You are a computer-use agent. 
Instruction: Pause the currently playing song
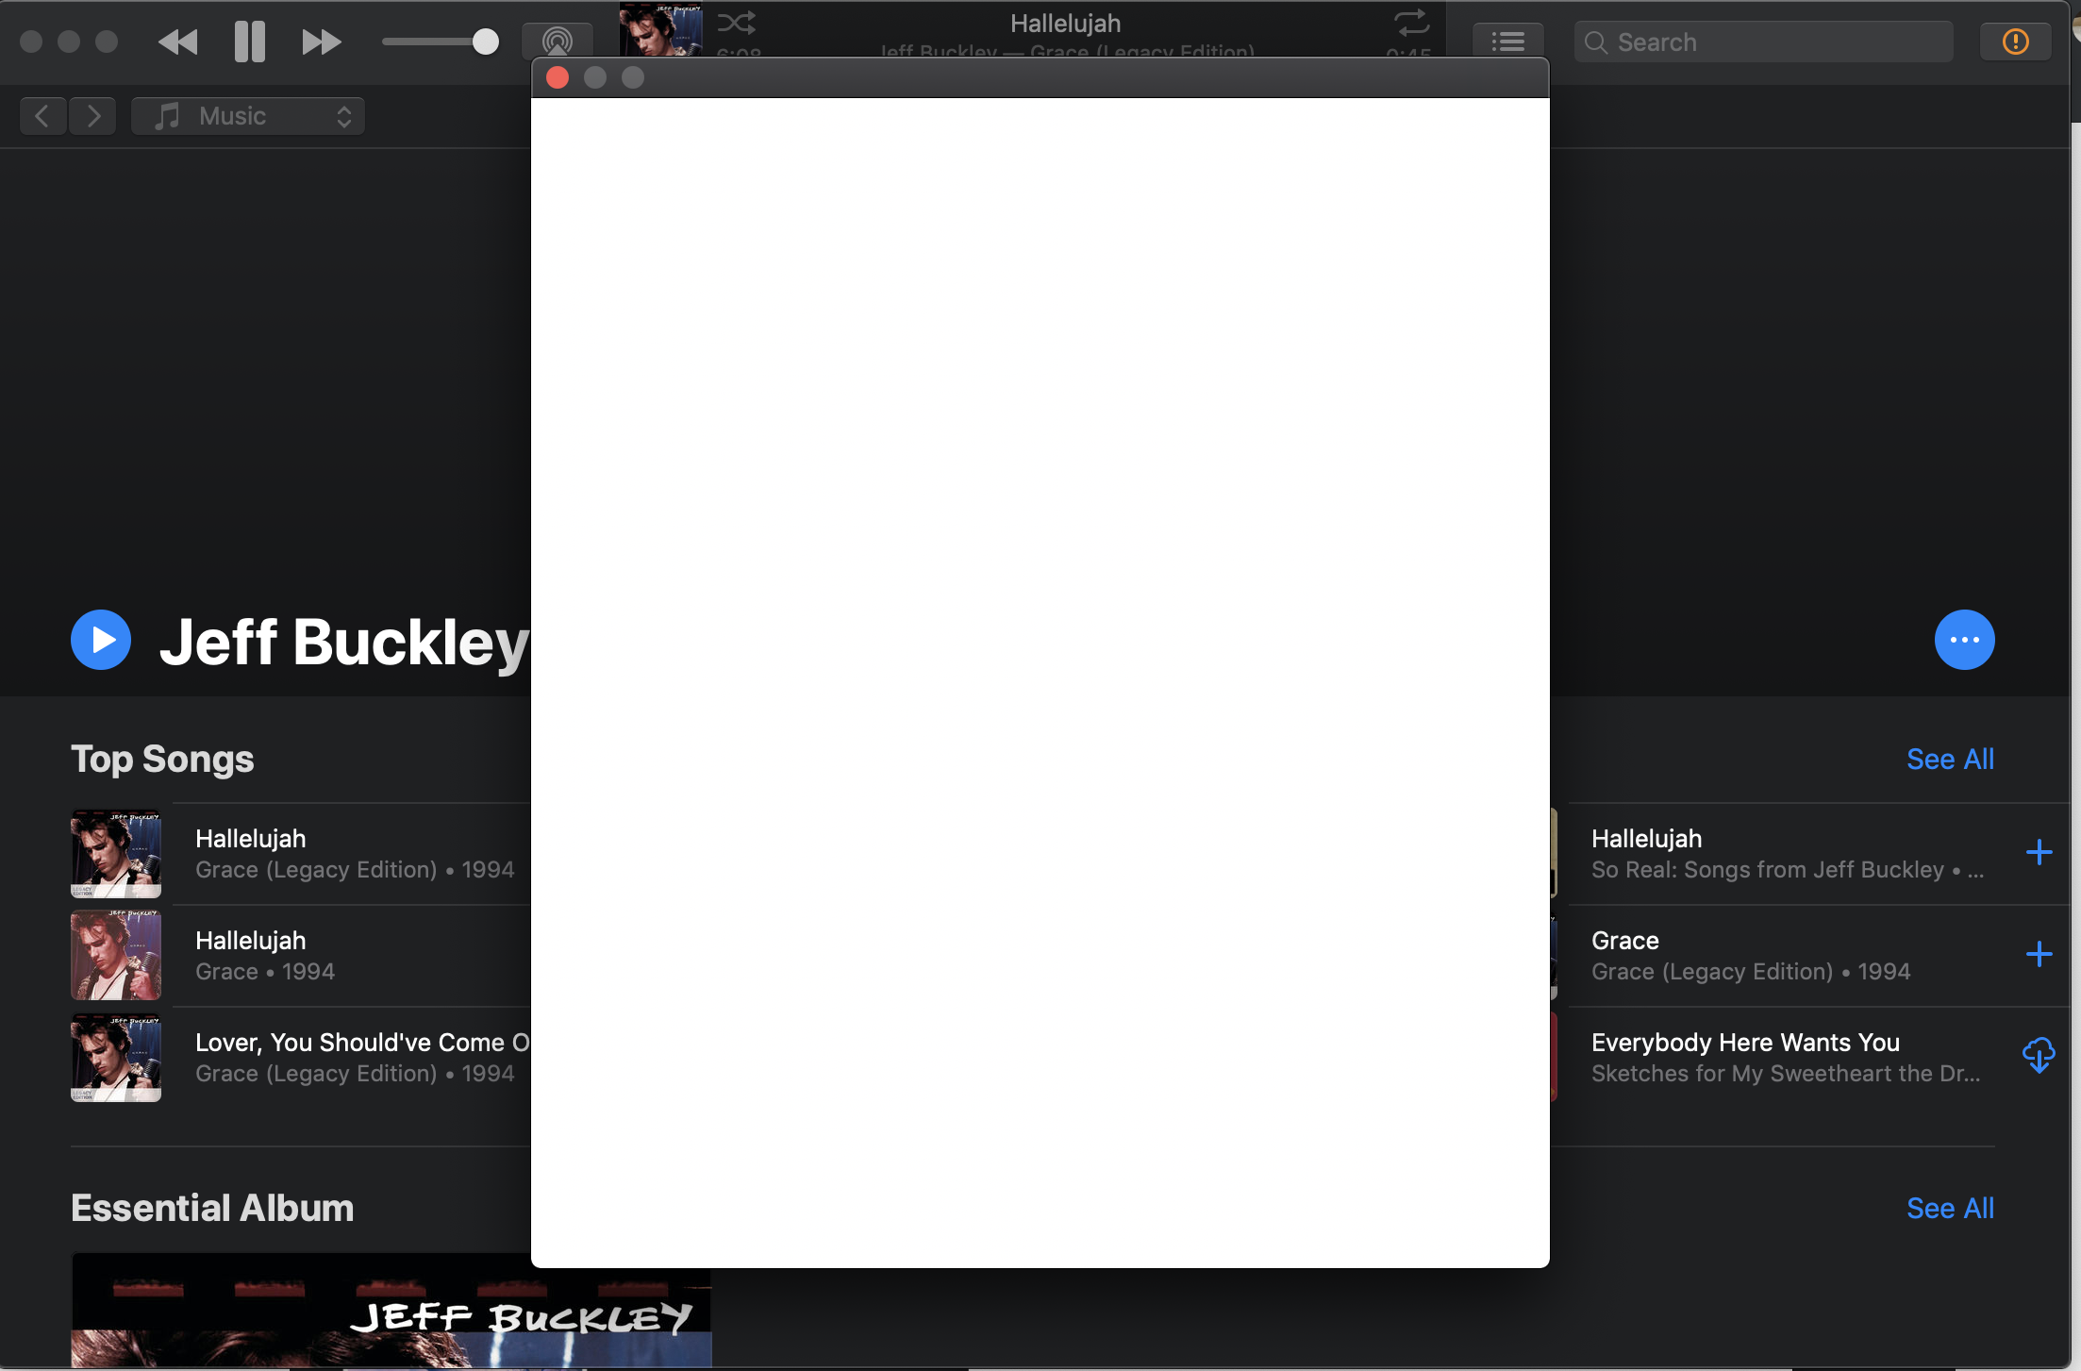[x=250, y=42]
